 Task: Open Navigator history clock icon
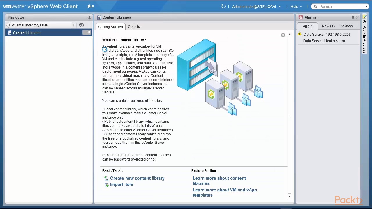[81, 25]
